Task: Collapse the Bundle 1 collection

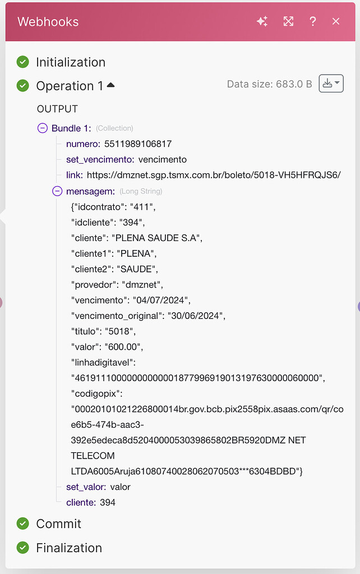Action: click(42, 128)
